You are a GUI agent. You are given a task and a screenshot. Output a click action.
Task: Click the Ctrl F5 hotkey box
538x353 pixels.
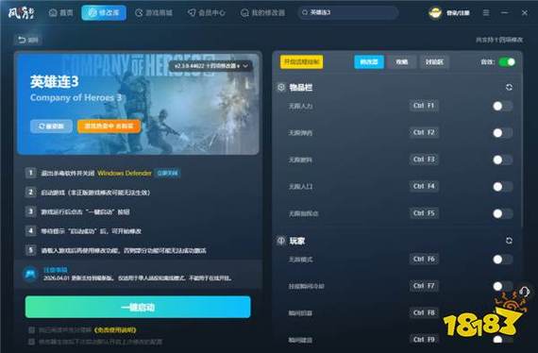[424, 213]
